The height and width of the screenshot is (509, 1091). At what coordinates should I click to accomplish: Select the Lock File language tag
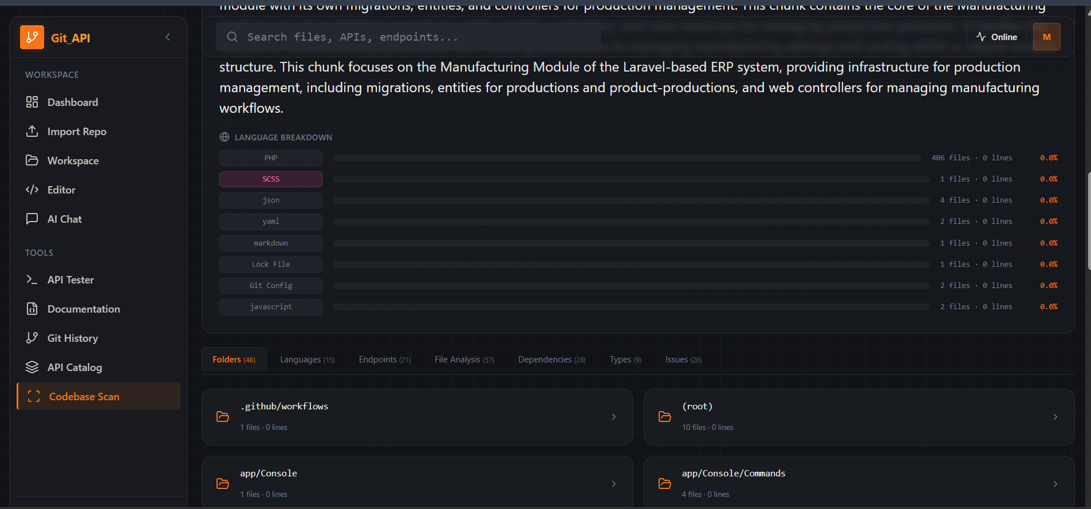click(x=271, y=265)
